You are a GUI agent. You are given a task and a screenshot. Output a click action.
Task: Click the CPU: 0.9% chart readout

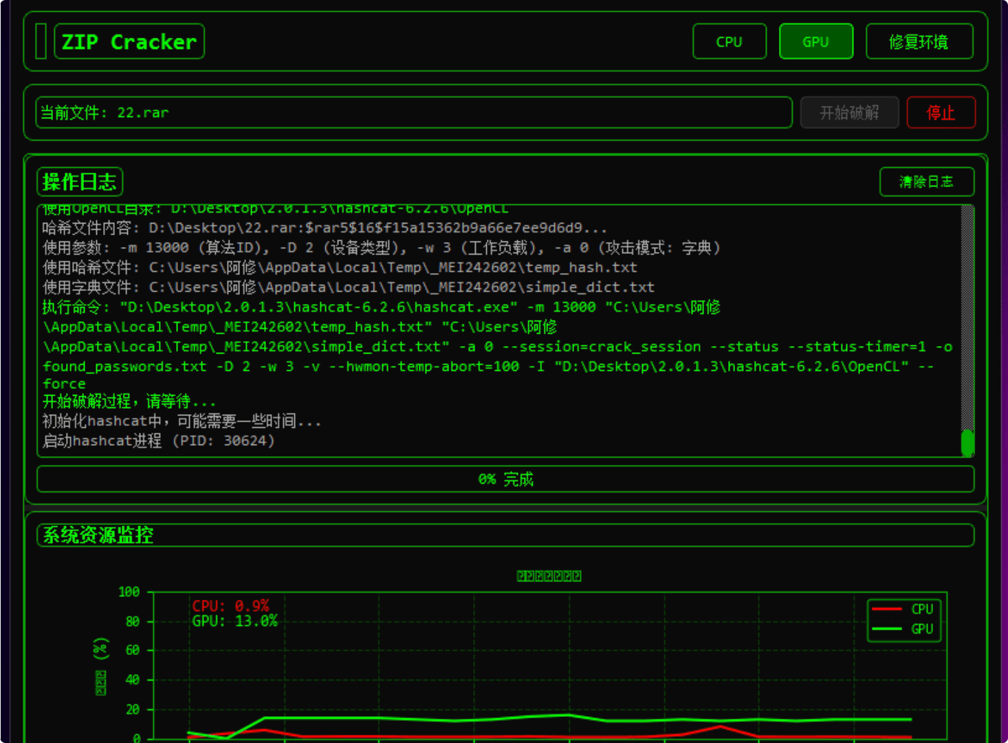point(230,606)
